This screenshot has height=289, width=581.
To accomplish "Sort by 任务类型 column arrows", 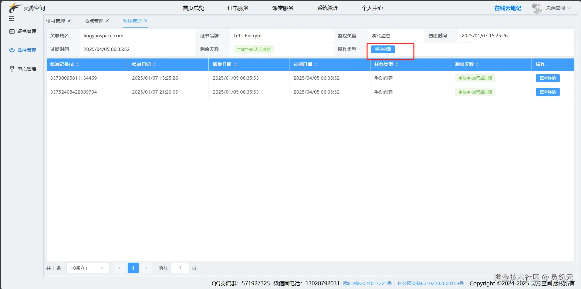I will coord(397,65).
